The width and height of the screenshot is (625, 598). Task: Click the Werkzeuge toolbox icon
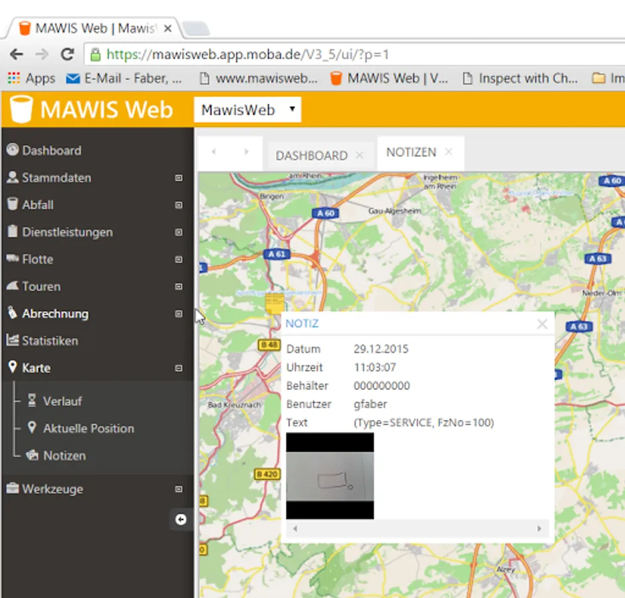point(13,488)
